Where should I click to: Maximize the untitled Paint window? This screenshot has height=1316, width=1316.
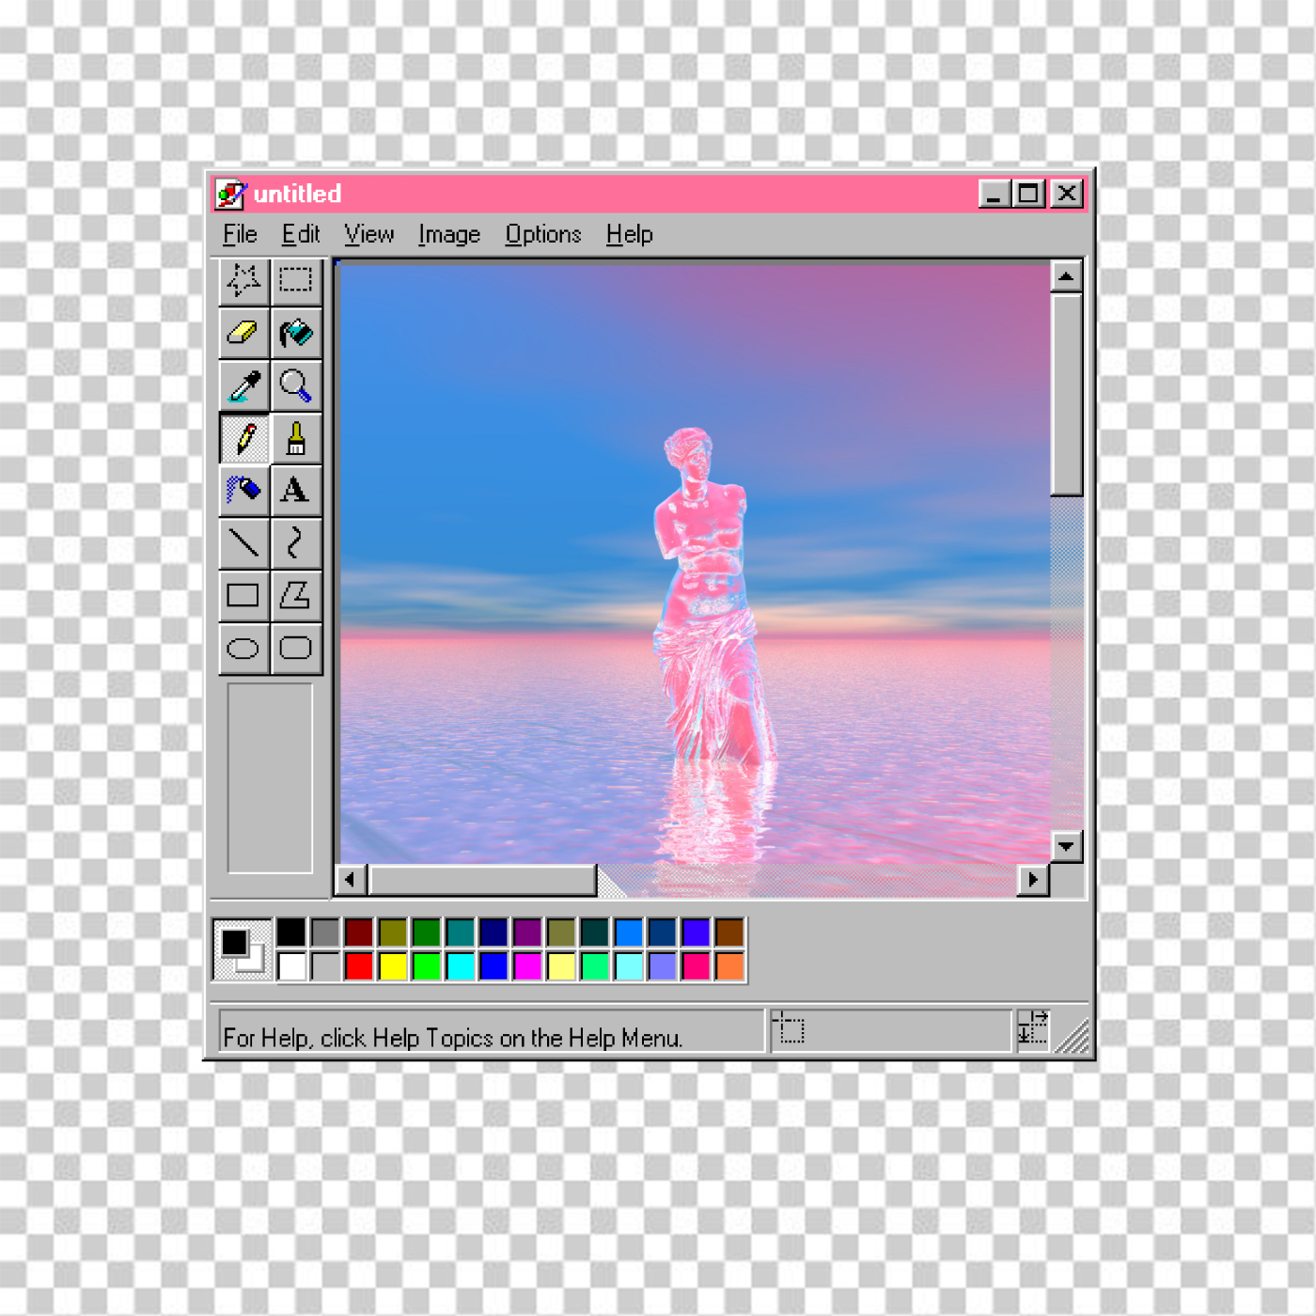[x=1029, y=194]
